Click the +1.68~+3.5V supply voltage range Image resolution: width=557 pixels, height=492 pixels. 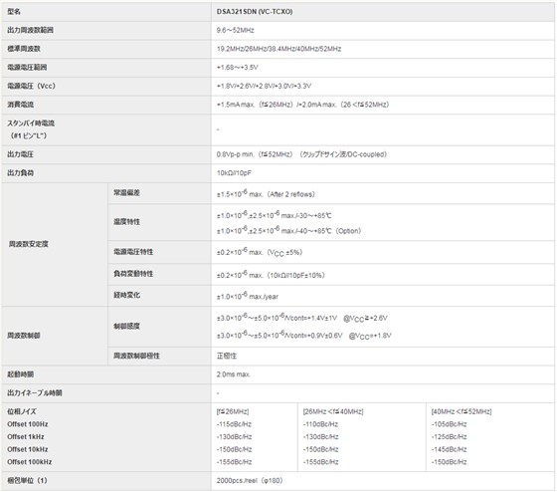[x=238, y=68]
